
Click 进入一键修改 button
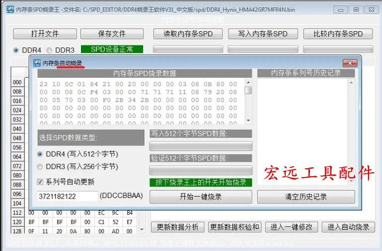[292, 227]
